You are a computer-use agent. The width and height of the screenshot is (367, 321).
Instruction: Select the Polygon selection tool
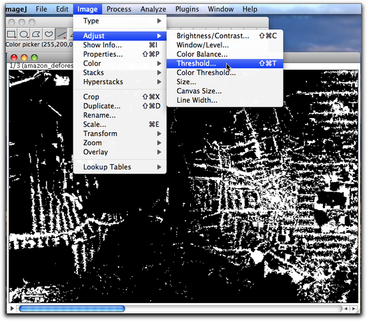[x=36, y=35]
